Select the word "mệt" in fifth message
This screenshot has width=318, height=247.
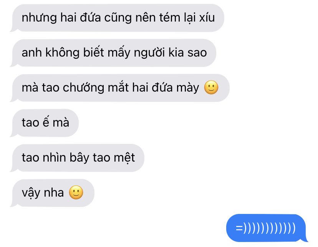tap(124, 158)
